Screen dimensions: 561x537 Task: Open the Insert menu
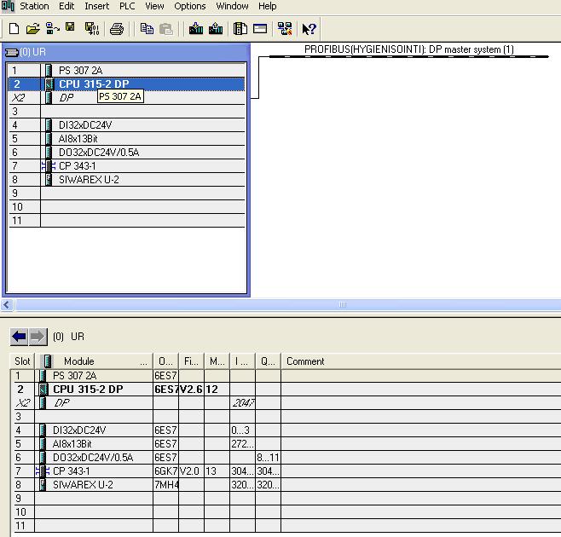click(96, 6)
